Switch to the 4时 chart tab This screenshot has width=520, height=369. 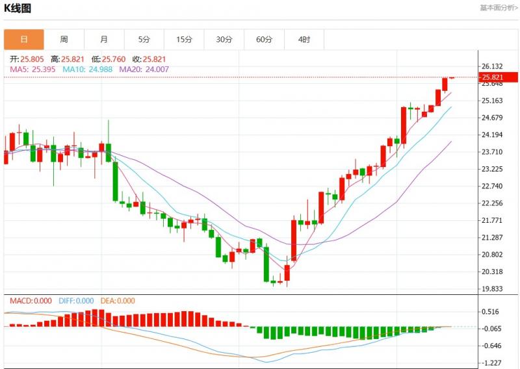[x=304, y=40]
